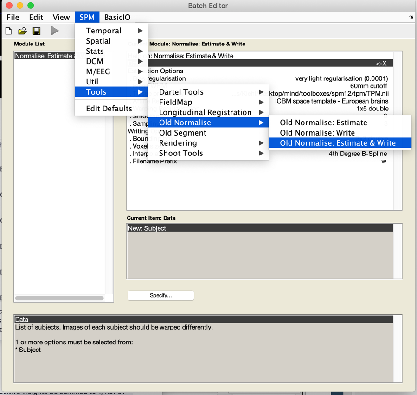Click the Data heading in help panel

[204, 320]
